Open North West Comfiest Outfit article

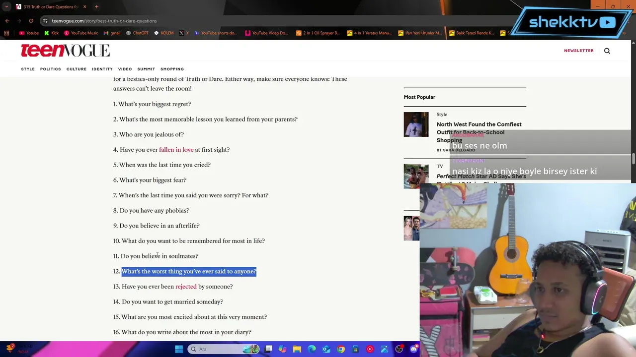pos(479,132)
